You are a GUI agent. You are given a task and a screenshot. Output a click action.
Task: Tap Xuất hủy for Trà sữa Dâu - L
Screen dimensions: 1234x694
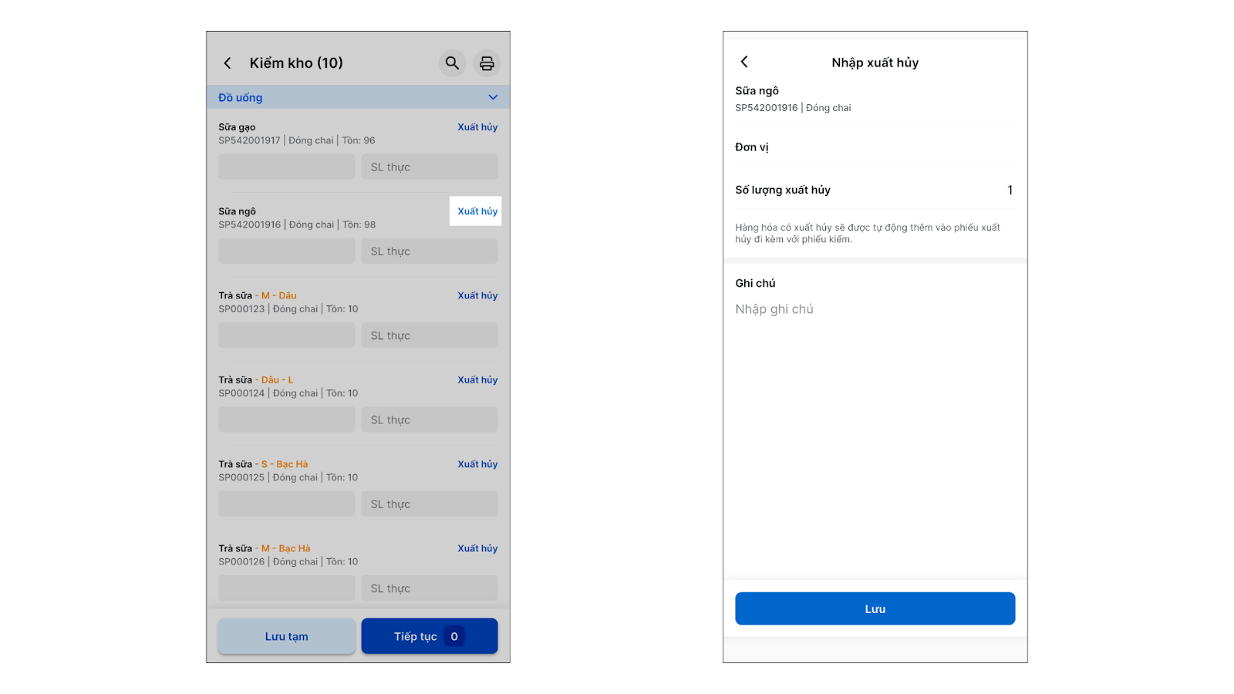click(x=477, y=380)
